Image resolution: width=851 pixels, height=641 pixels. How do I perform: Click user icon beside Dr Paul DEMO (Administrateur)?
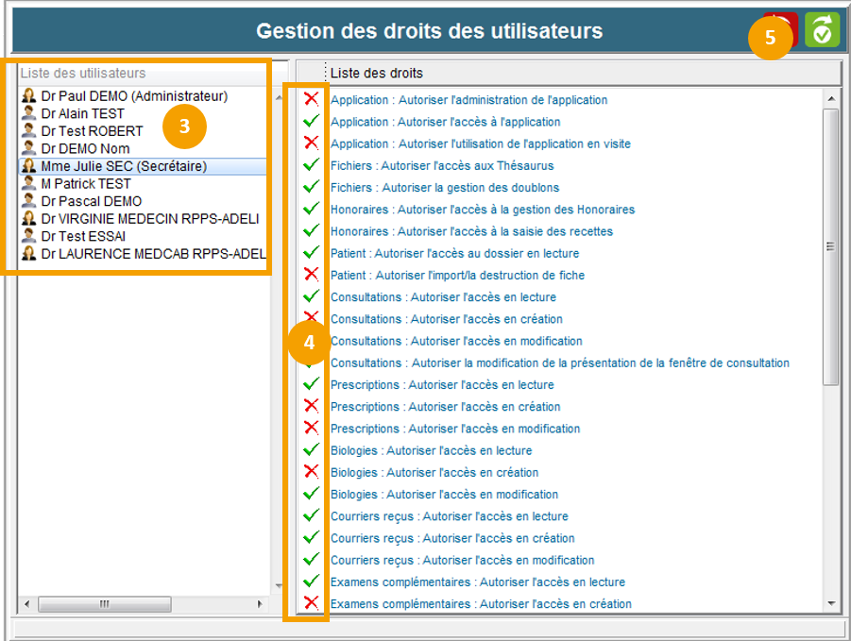pyautogui.click(x=28, y=96)
